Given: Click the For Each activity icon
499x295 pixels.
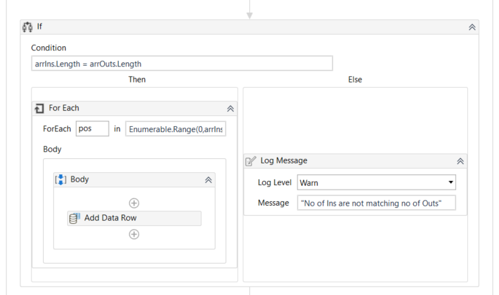Looking at the screenshot, I should click(39, 109).
